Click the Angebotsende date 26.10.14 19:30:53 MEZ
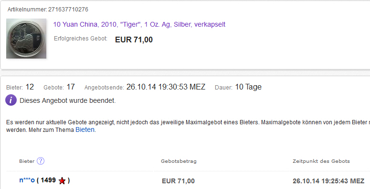Viewport: 370px width, 189px height. [166, 87]
